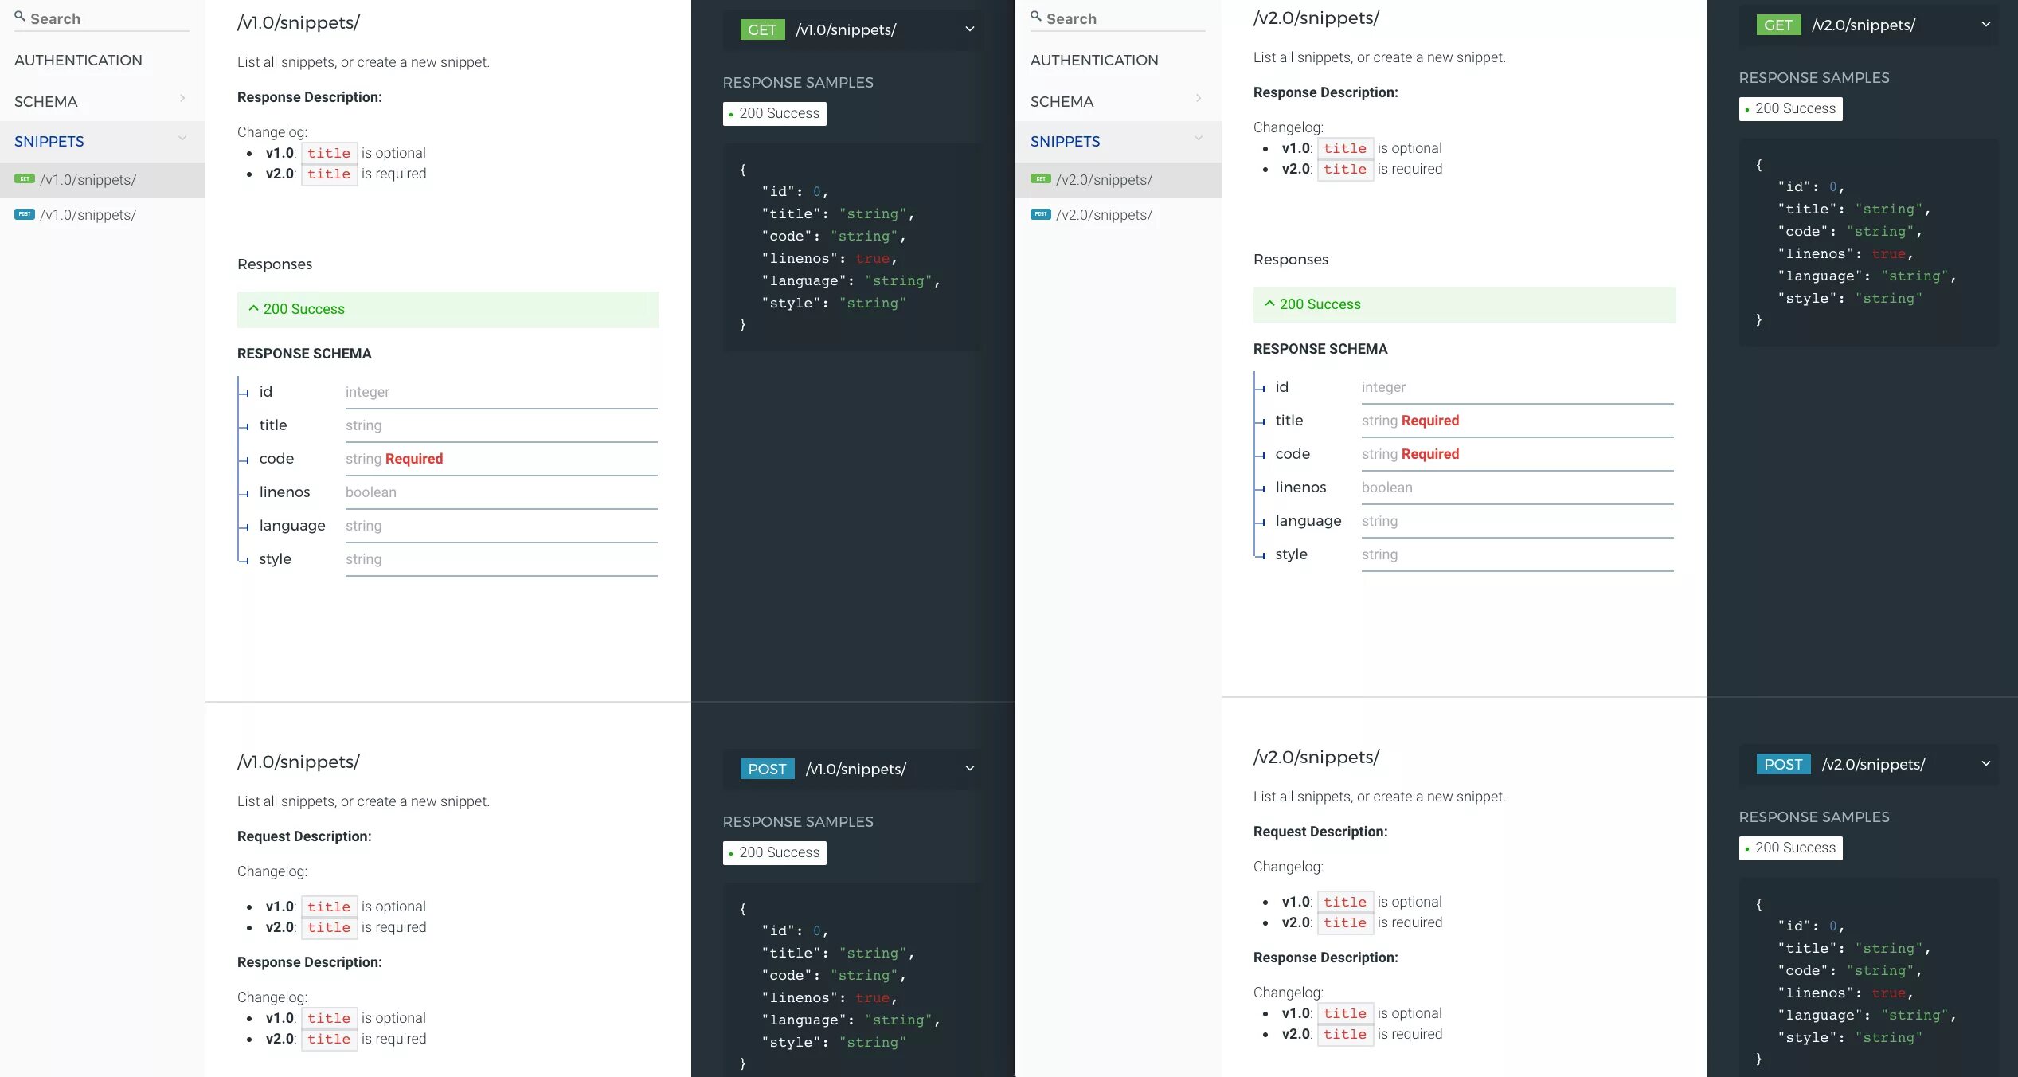Click POST badge next to /v1.0/snippets/ sidebar item
This screenshot has height=1077, width=2018.
(x=25, y=214)
